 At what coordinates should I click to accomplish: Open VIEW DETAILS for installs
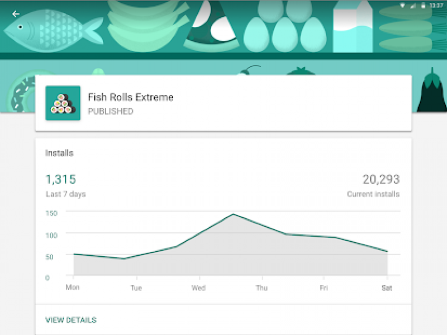pyautogui.click(x=71, y=320)
